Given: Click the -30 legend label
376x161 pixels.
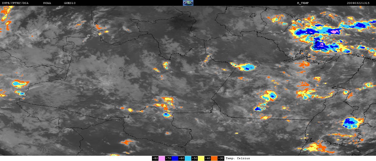Looking at the screenshot, I should [x=221, y=158].
